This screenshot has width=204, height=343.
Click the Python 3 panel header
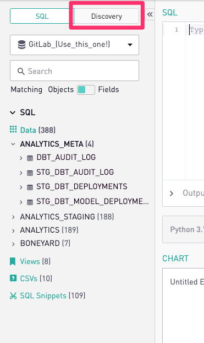click(x=183, y=229)
